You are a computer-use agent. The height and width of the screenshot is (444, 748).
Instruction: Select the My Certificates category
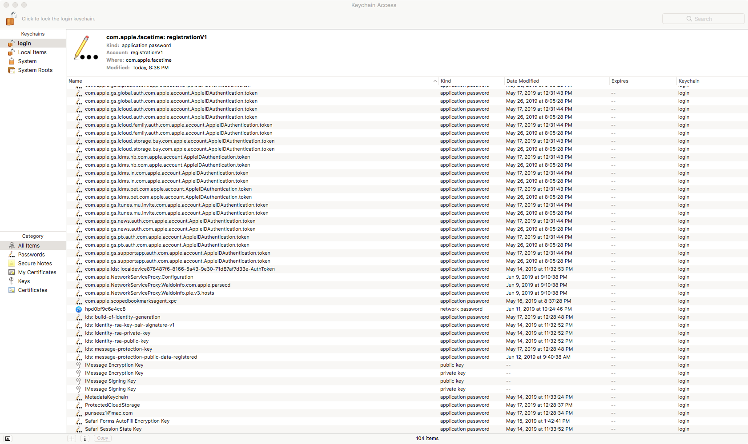[x=37, y=272]
